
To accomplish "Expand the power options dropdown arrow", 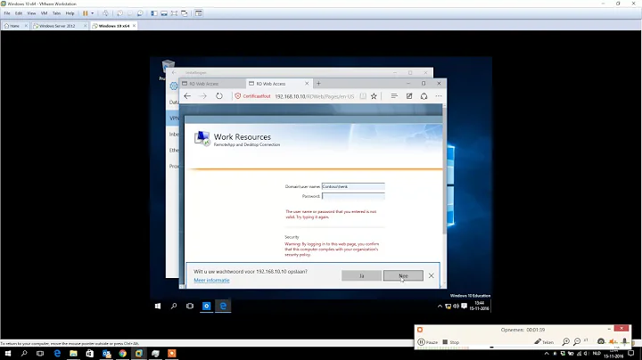I will click(x=92, y=13).
